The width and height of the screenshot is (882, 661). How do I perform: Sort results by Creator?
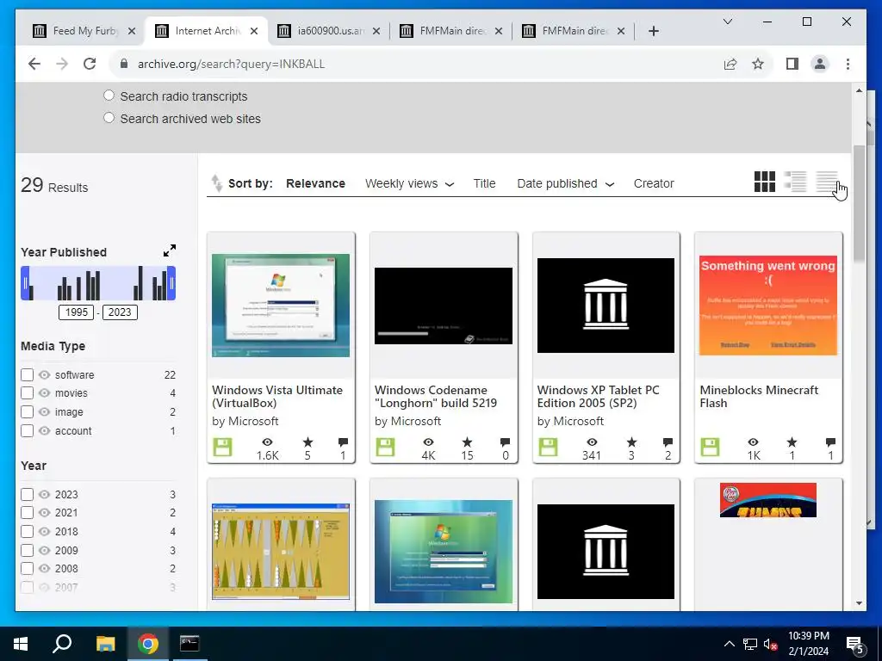click(654, 184)
